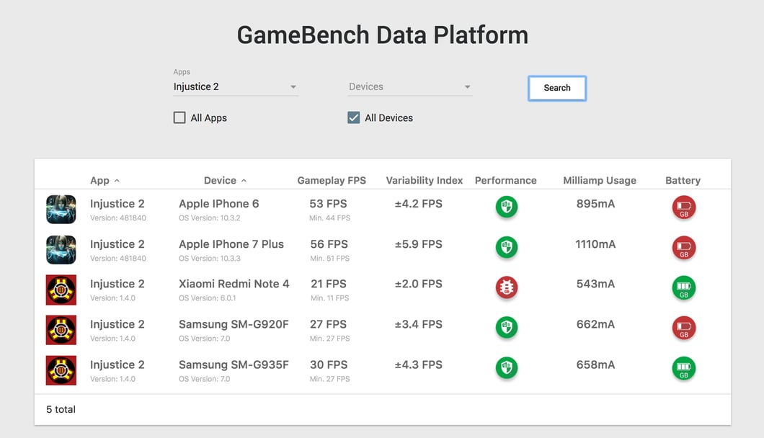Toggle the green battery indicator for Xiaomi Redmi Note 4
764x438 pixels.
tap(683, 287)
